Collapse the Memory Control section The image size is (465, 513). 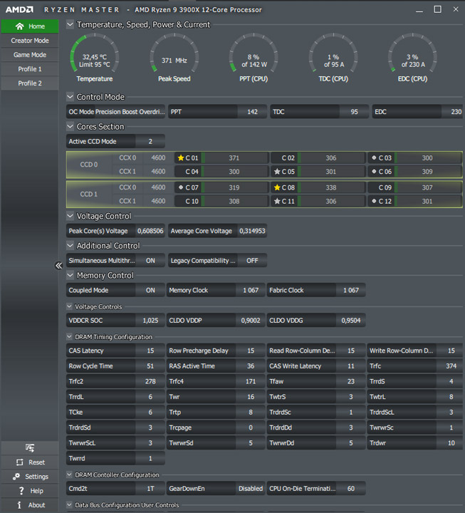point(70,275)
